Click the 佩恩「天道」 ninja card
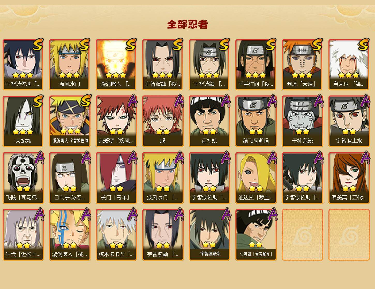Image resolution: width=375 pixels, height=289 pixels. [x=302, y=65]
